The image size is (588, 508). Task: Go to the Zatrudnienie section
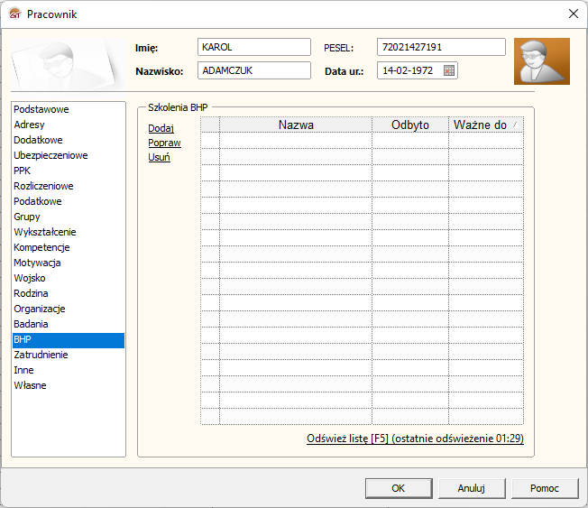41,355
